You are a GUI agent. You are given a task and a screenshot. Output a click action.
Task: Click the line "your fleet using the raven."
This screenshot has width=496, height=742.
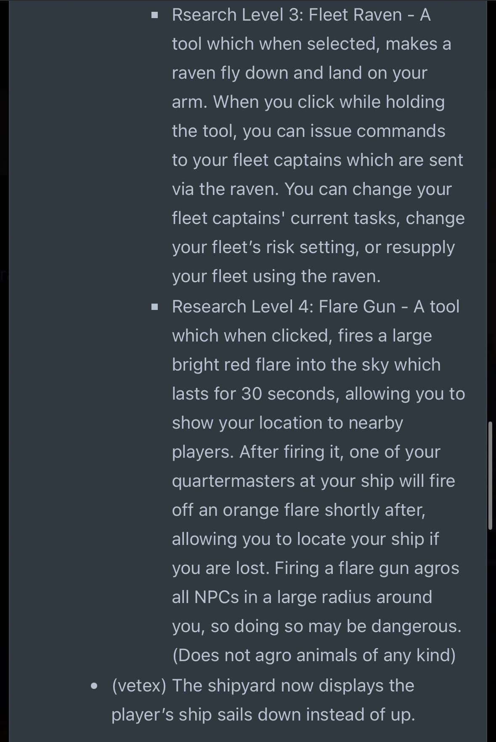point(276,276)
